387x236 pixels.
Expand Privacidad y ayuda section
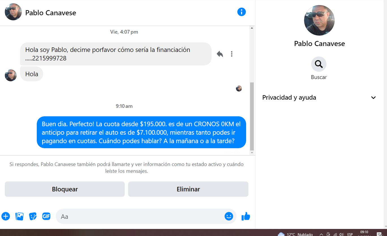[x=319, y=98]
